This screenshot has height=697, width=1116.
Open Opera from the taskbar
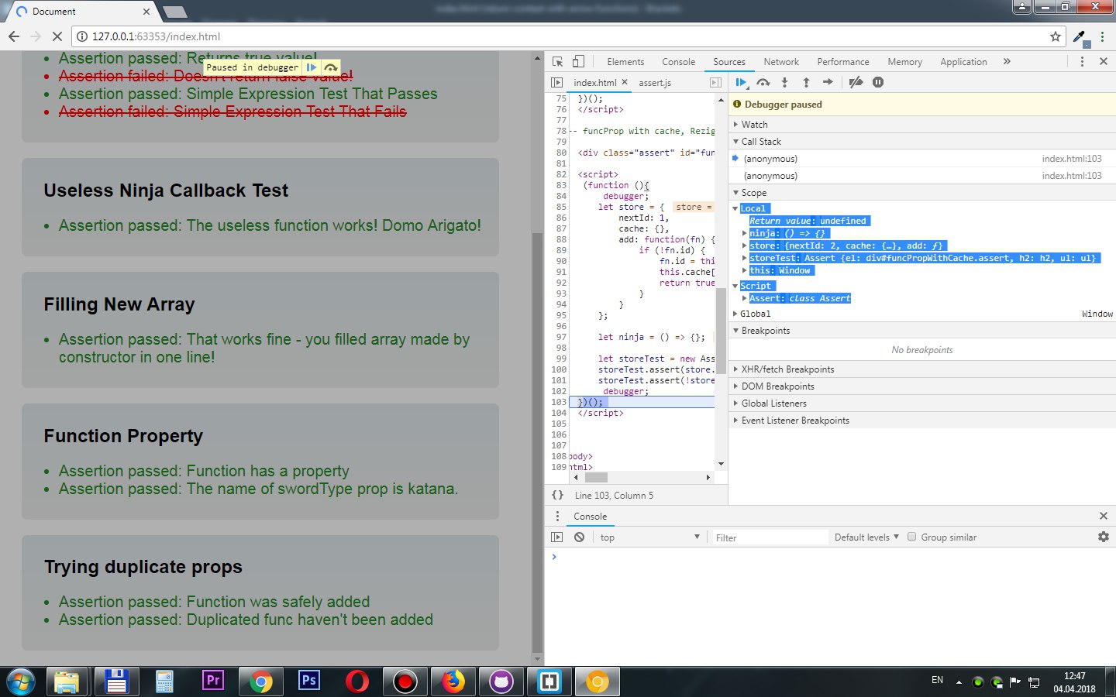pyautogui.click(x=356, y=682)
